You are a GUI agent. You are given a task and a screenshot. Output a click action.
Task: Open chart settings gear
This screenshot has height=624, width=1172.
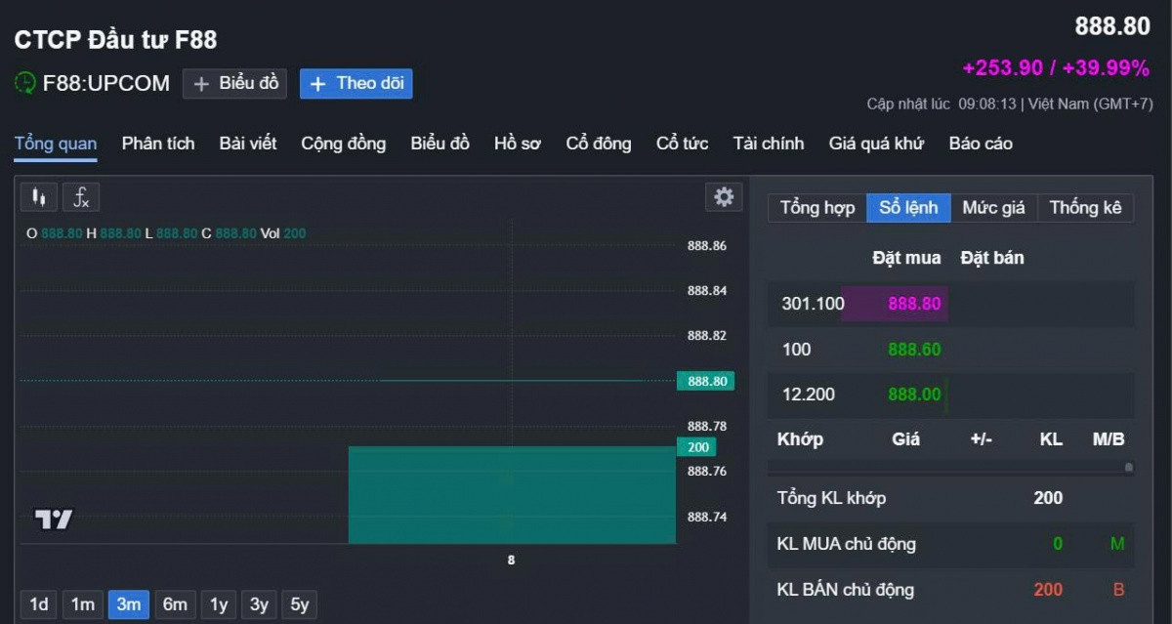point(724,197)
